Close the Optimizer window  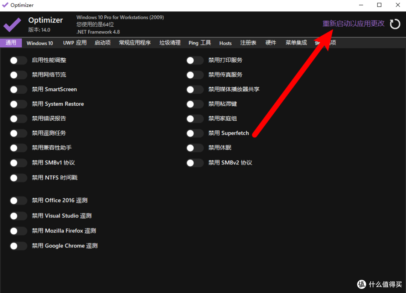click(398, 5)
